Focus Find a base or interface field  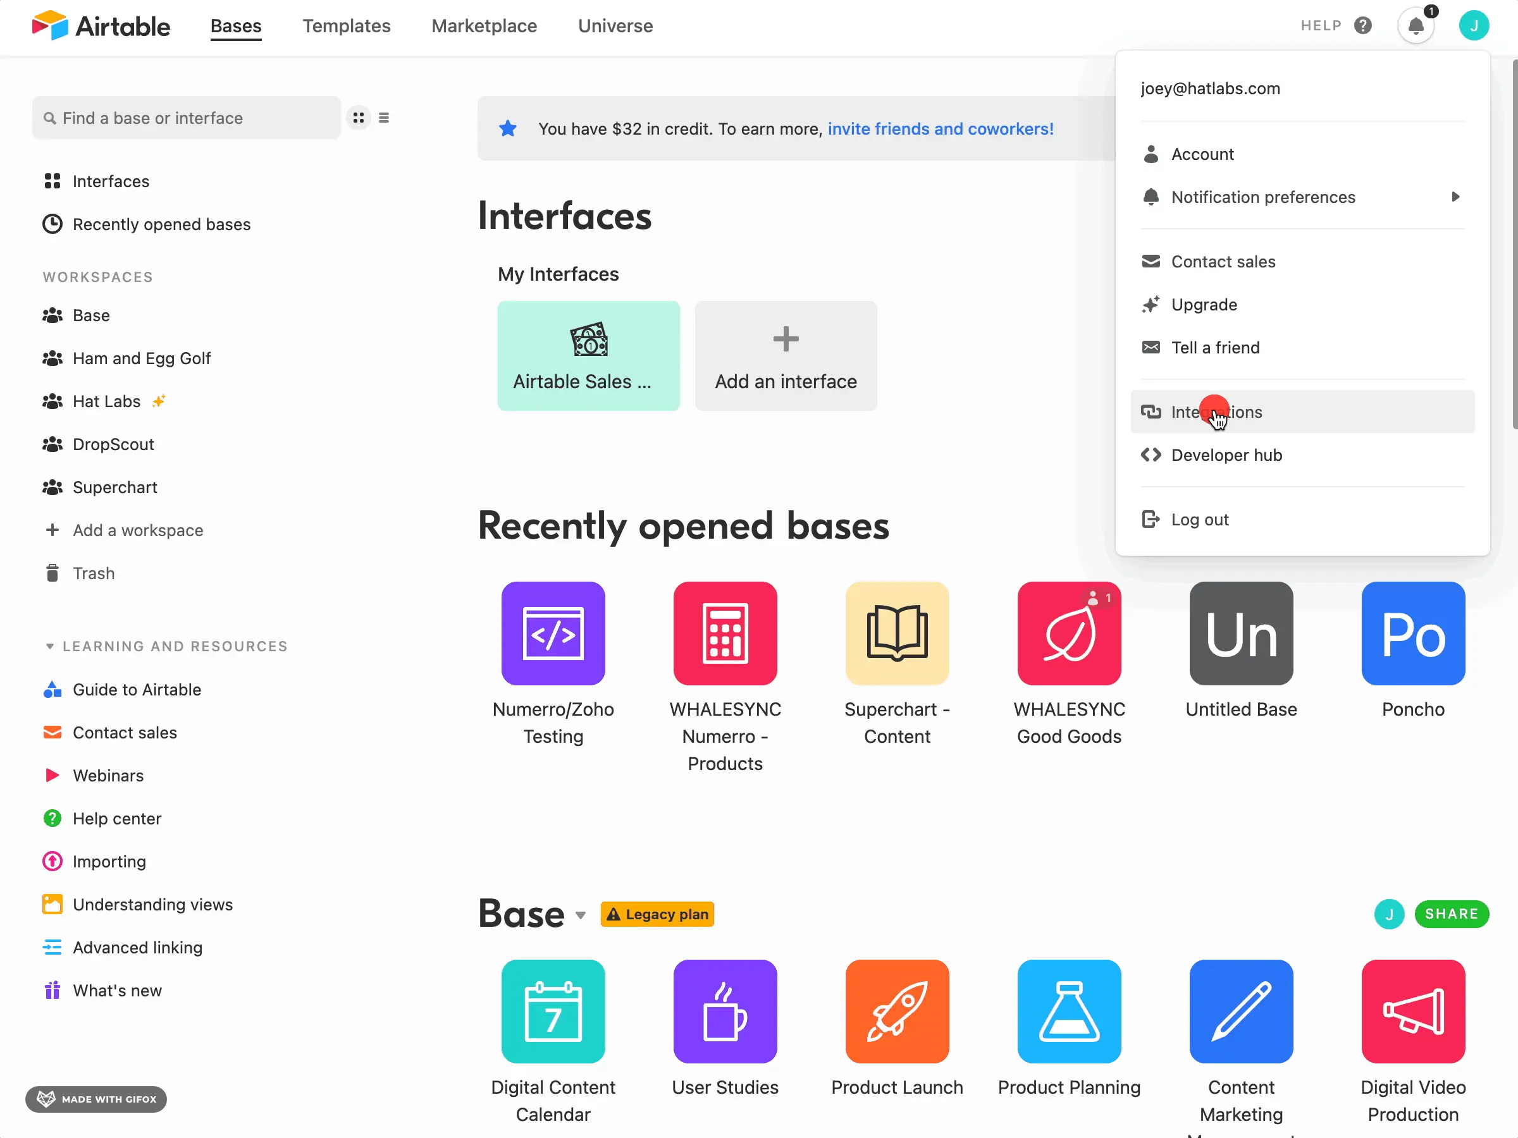(x=186, y=118)
